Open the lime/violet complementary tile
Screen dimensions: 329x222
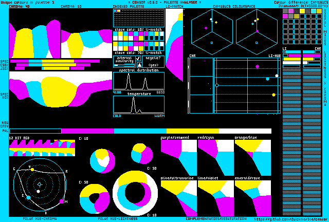[x=216, y=198]
